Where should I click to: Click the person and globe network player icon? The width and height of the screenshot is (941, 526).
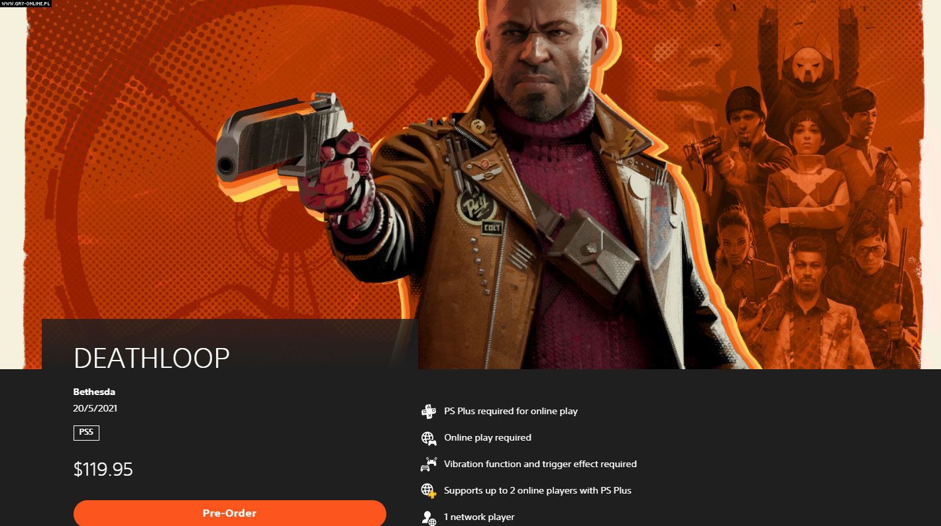[x=429, y=517]
